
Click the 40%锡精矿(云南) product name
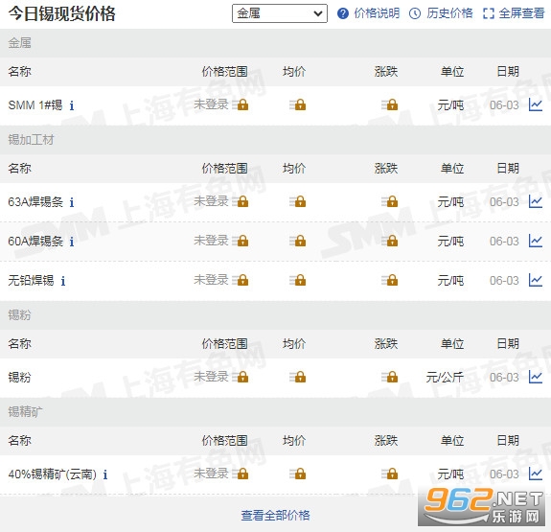[53, 474]
